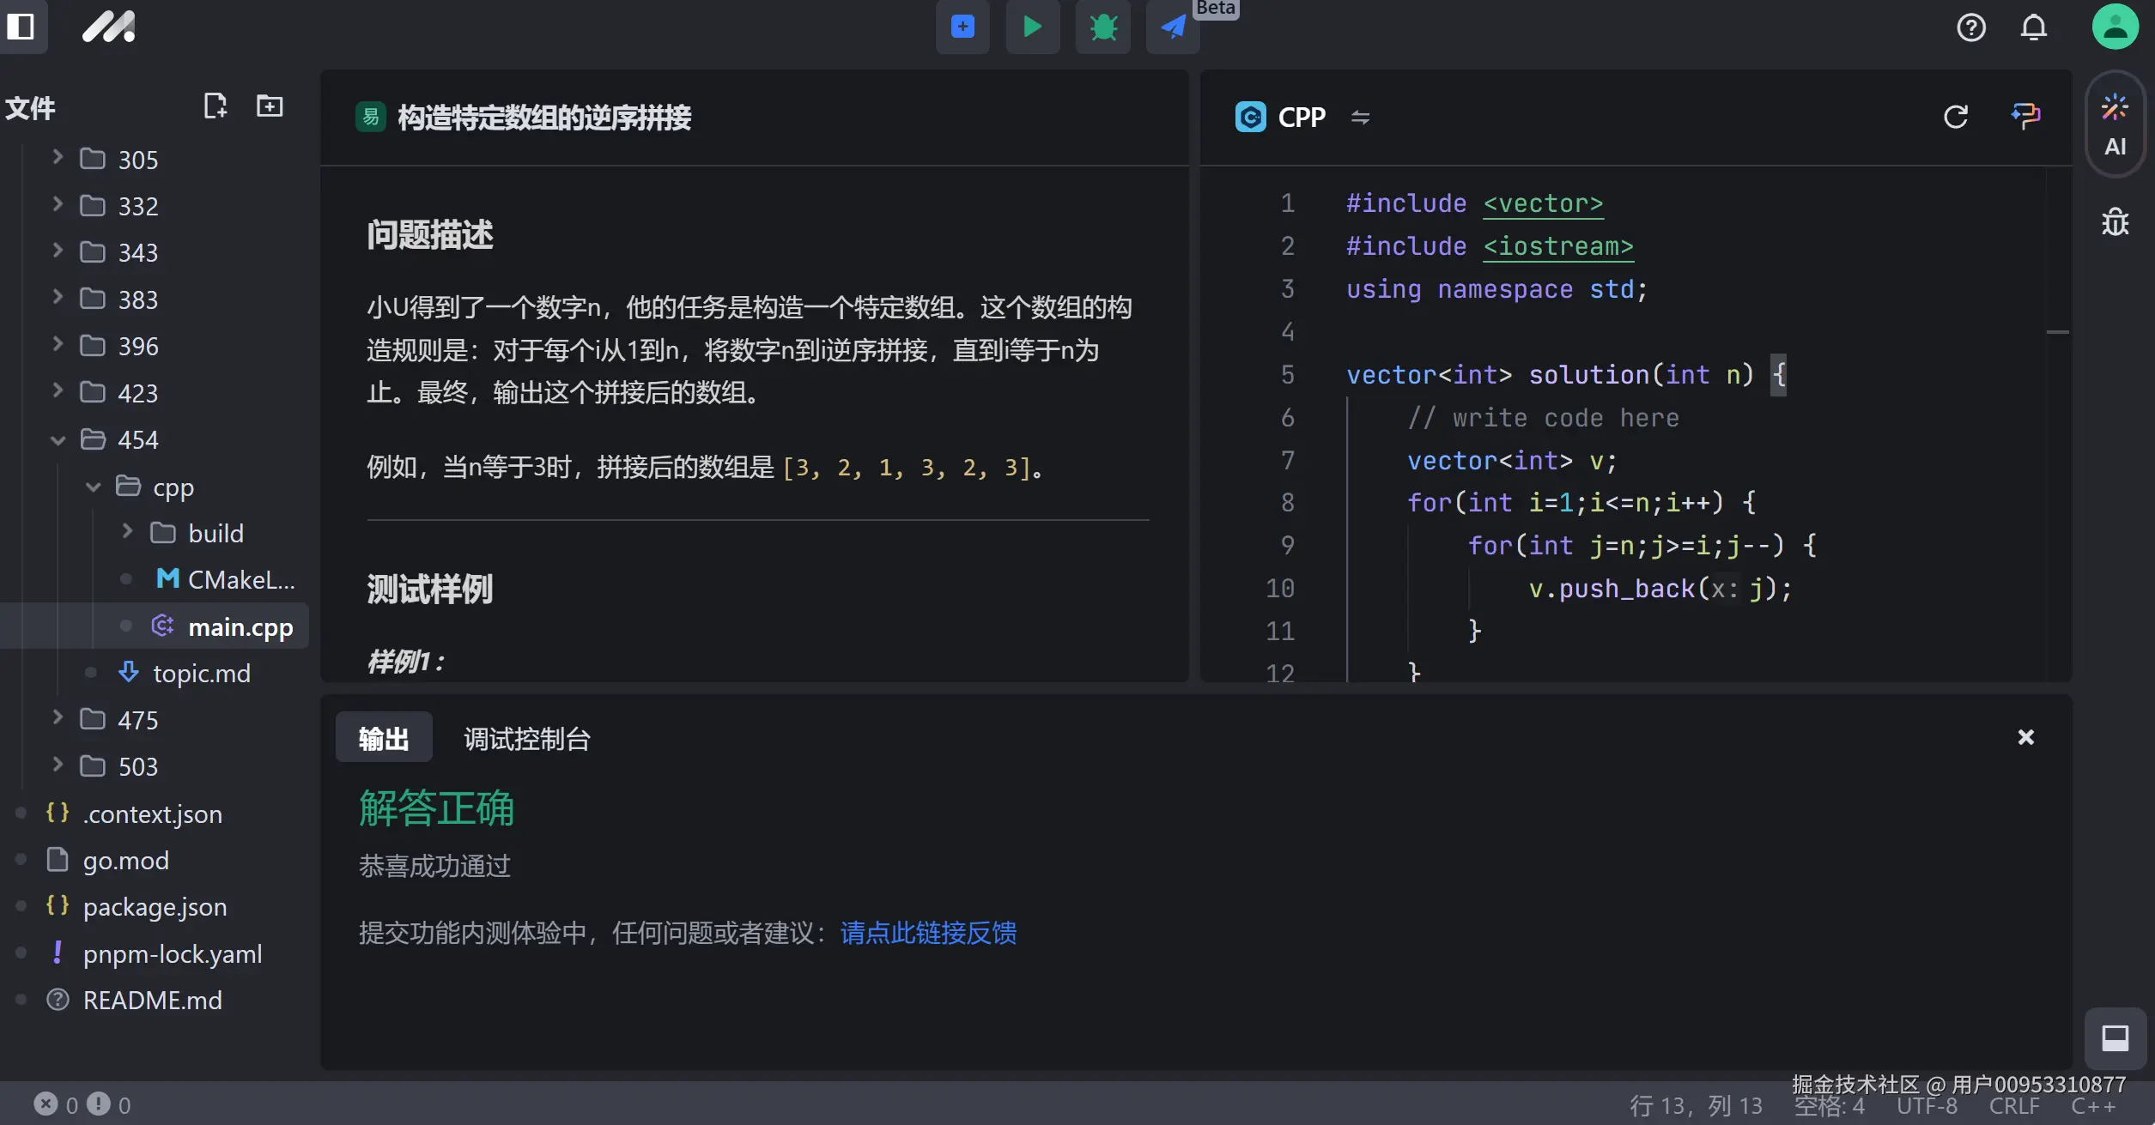2155x1125 pixels.
Task: Open README.md file
Action: coord(133,1000)
